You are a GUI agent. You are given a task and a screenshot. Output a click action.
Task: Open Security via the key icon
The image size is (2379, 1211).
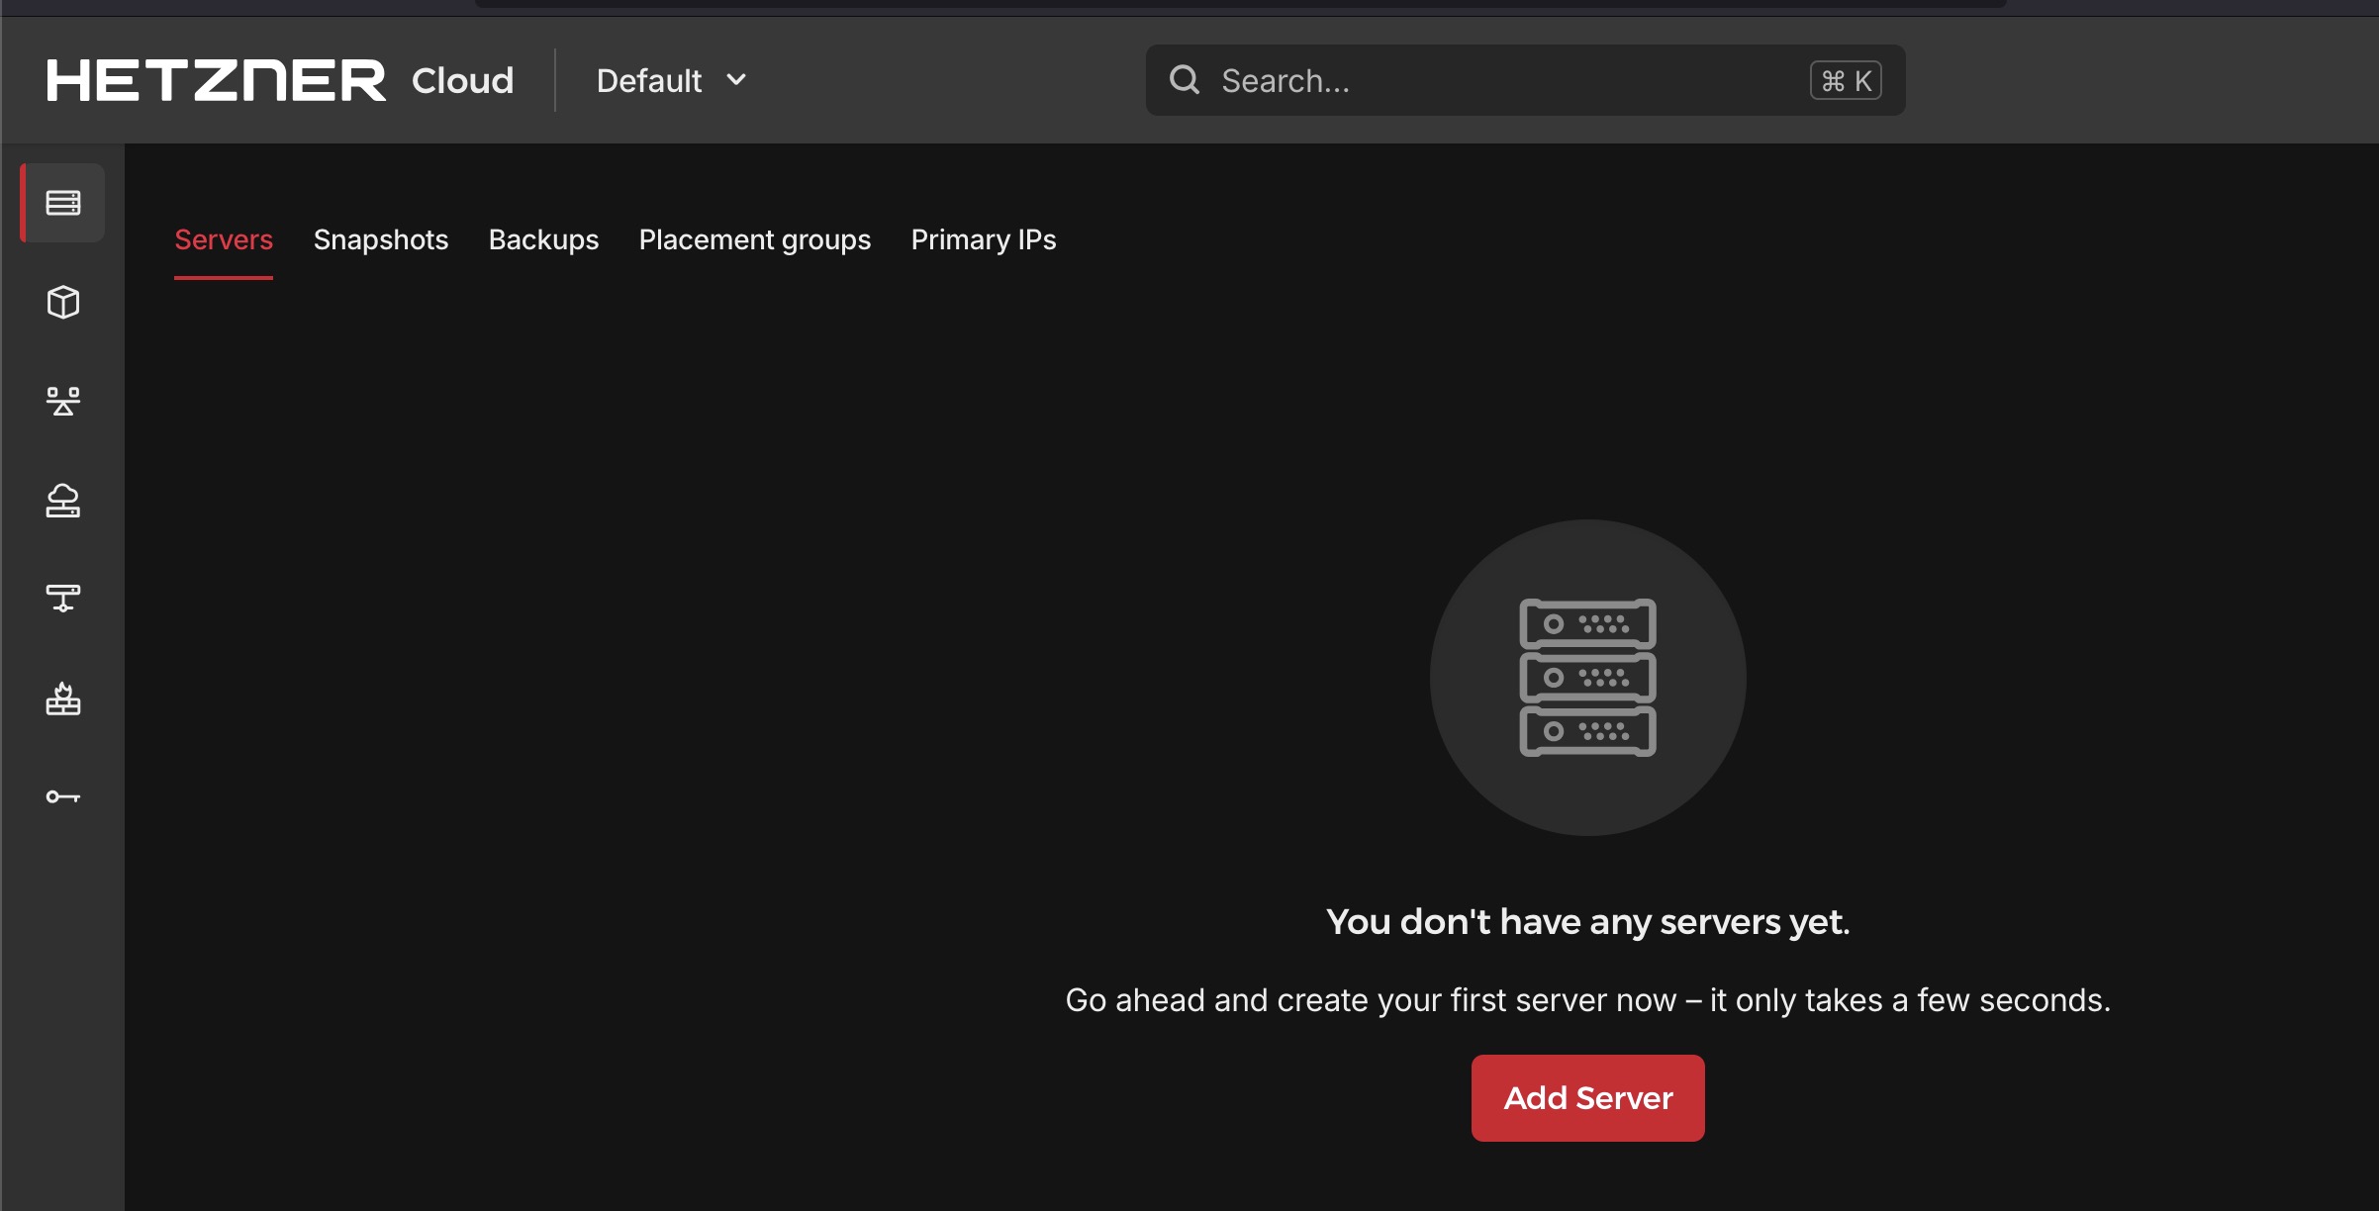(63, 796)
